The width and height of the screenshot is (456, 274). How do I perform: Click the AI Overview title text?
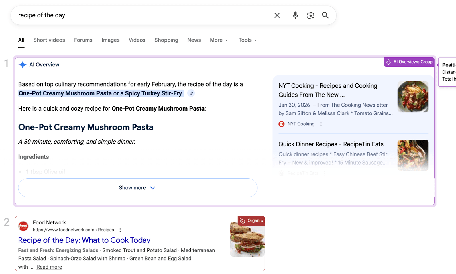[x=44, y=65]
